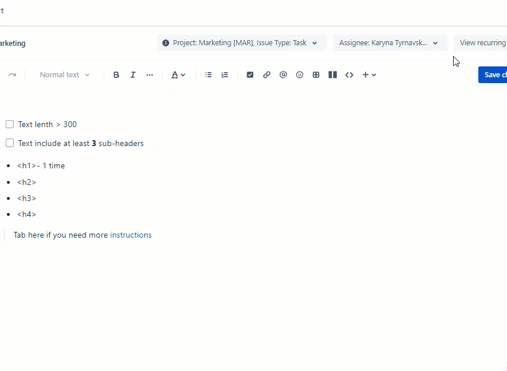Insert a columns layout
Viewport: 507px width, 371px height.
(333, 74)
